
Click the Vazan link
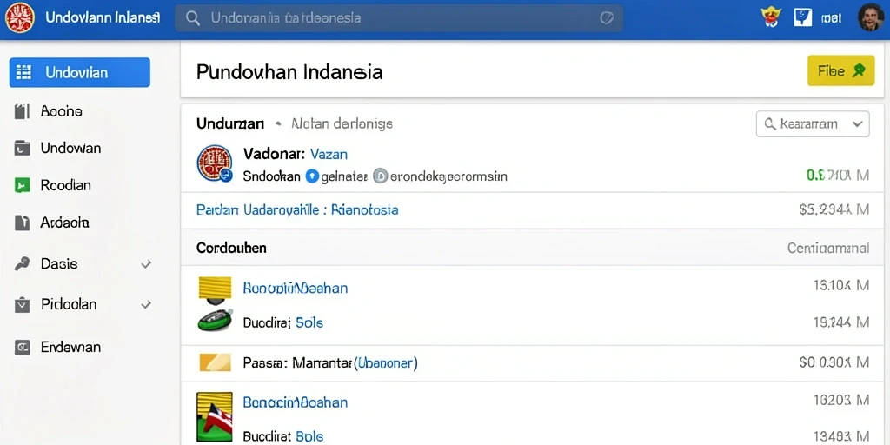pos(329,154)
